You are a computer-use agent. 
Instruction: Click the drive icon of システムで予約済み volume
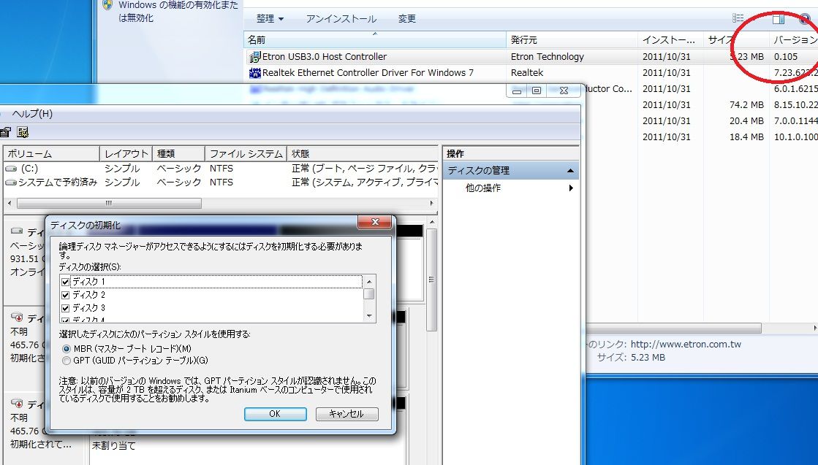coord(11,182)
